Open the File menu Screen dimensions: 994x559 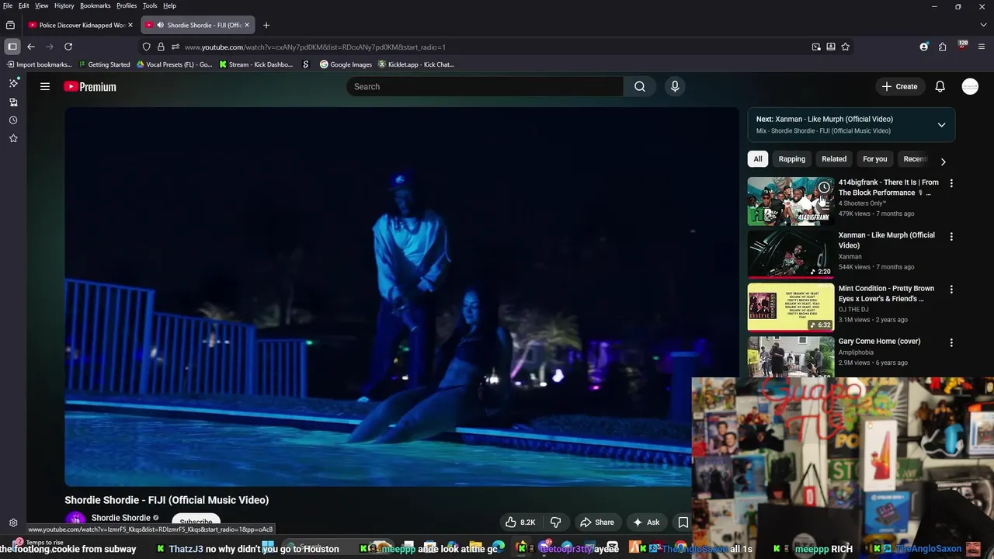pyautogui.click(x=8, y=5)
